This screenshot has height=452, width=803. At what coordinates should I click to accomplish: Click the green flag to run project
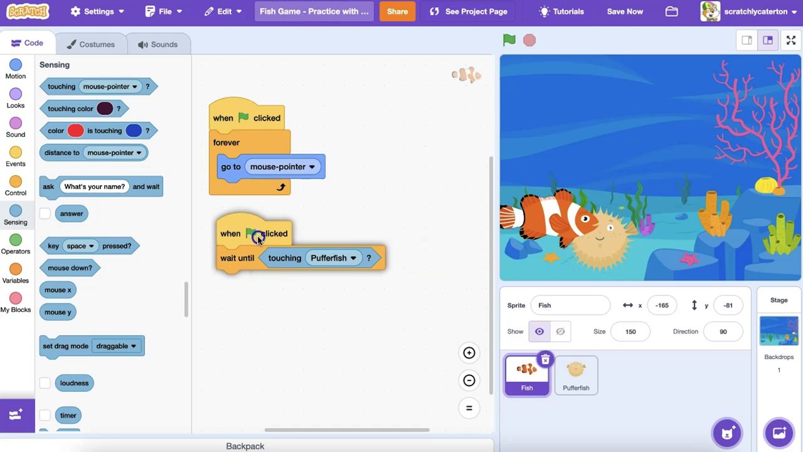click(x=509, y=40)
